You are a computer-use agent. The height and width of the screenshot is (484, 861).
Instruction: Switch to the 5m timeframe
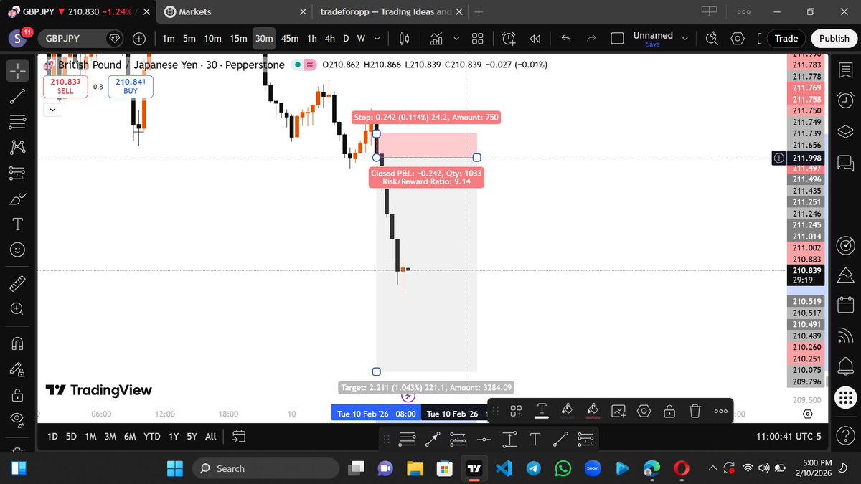[x=189, y=39]
